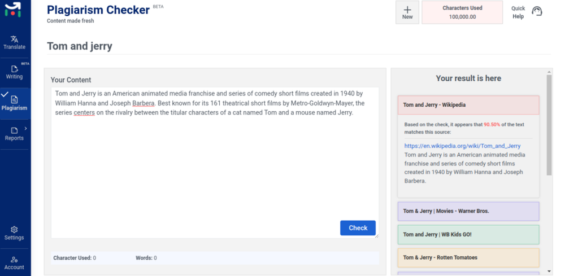
Task: Click the Words counter
Action: tap(146, 258)
